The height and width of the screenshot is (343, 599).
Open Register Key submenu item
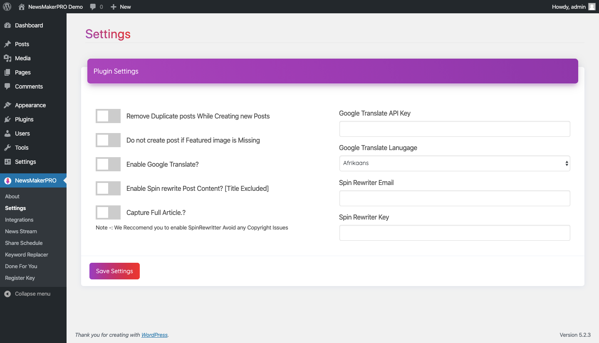point(20,278)
